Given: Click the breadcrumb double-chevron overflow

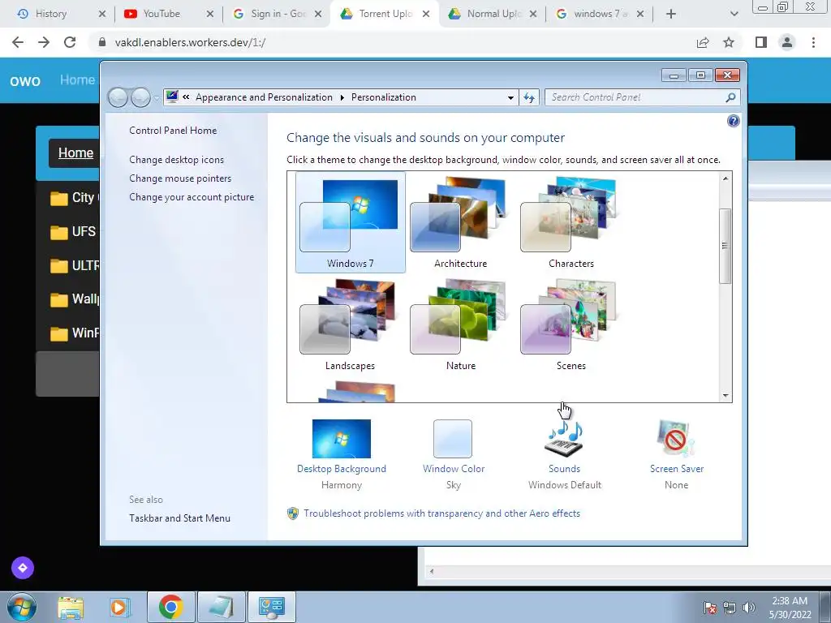Looking at the screenshot, I should [x=186, y=97].
